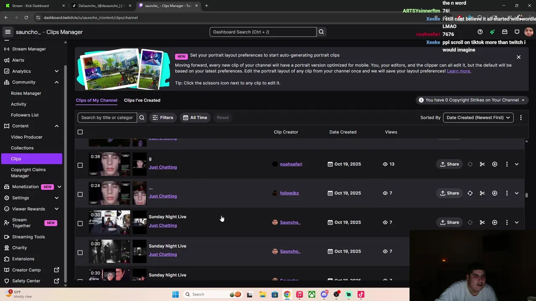
Task: Open Stream Manager in sidebar
Action: (x=29, y=49)
